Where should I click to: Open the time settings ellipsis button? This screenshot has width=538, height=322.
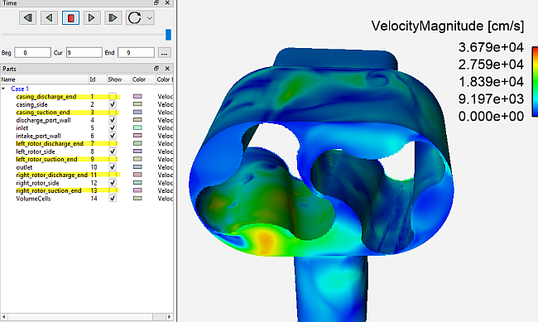pos(165,53)
